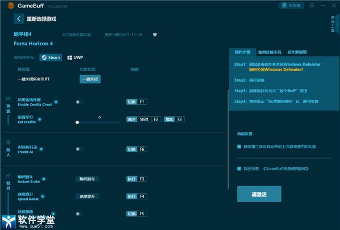Switch to the connect phone tab
The height and width of the screenshot is (230, 340).
pyautogui.click(x=270, y=52)
